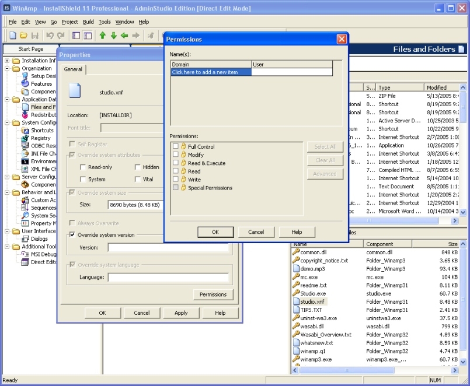The height and width of the screenshot is (386, 470).
Task: Click the Open project folder icon
Action: [23, 36]
